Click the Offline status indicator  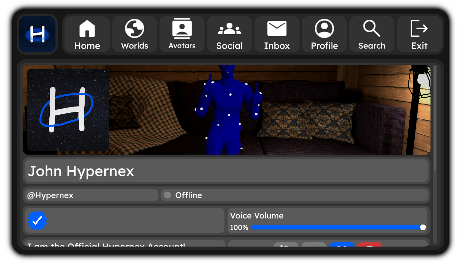[294, 195]
